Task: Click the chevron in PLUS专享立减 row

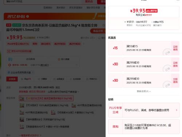Action: point(177,110)
